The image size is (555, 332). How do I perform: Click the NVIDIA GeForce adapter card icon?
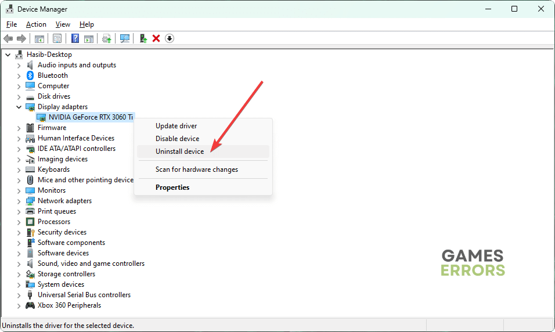coord(41,117)
